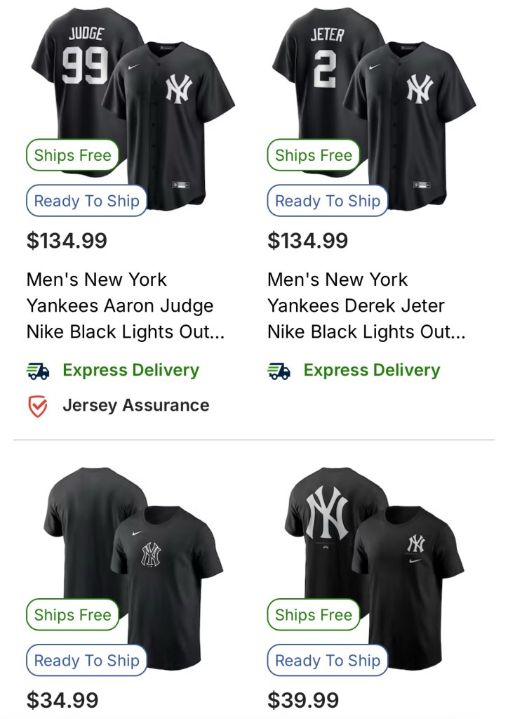Tap Ships Free badge on Jeter jersey
508x719 pixels.
313,155
